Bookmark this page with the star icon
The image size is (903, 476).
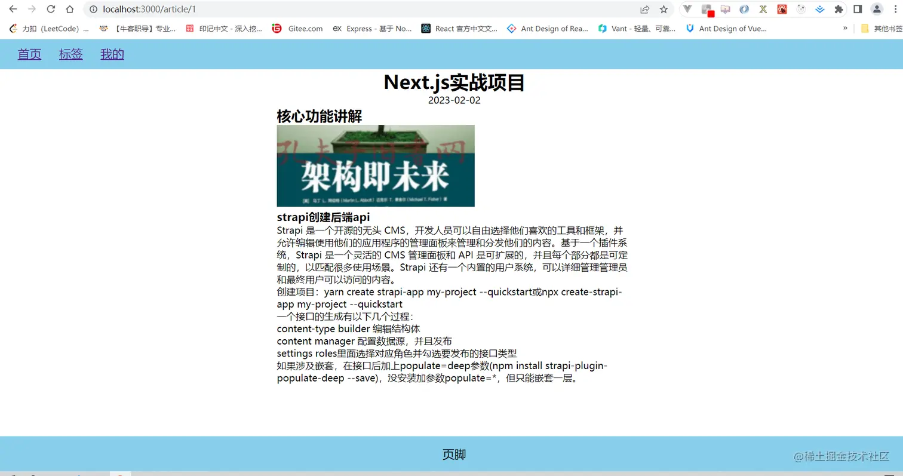pyautogui.click(x=664, y=10)
